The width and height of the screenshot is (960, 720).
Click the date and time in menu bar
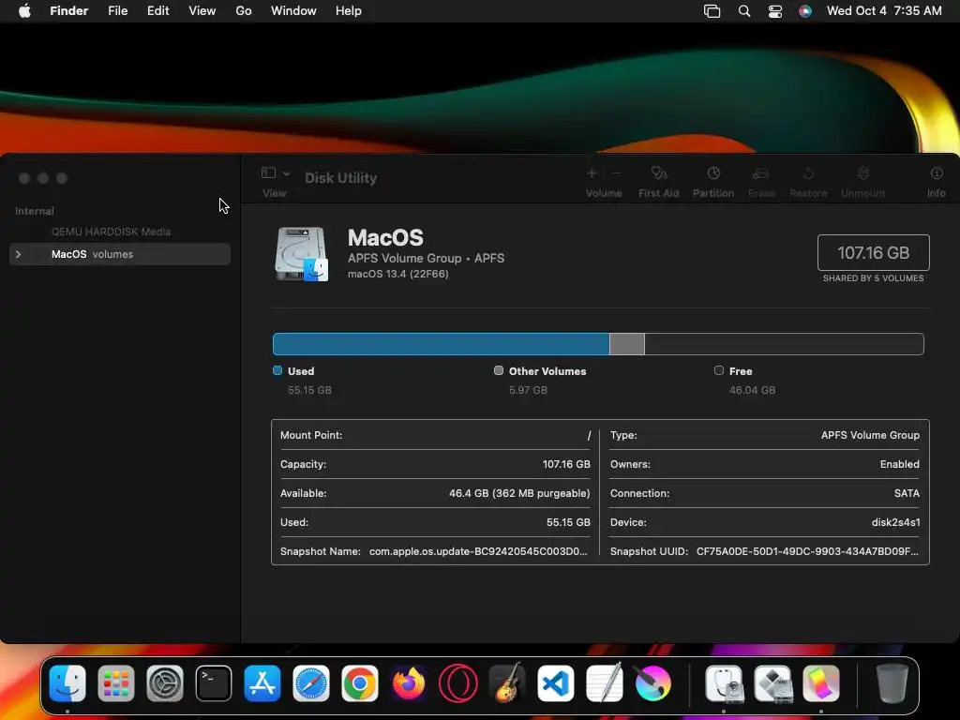coord(884,11)
